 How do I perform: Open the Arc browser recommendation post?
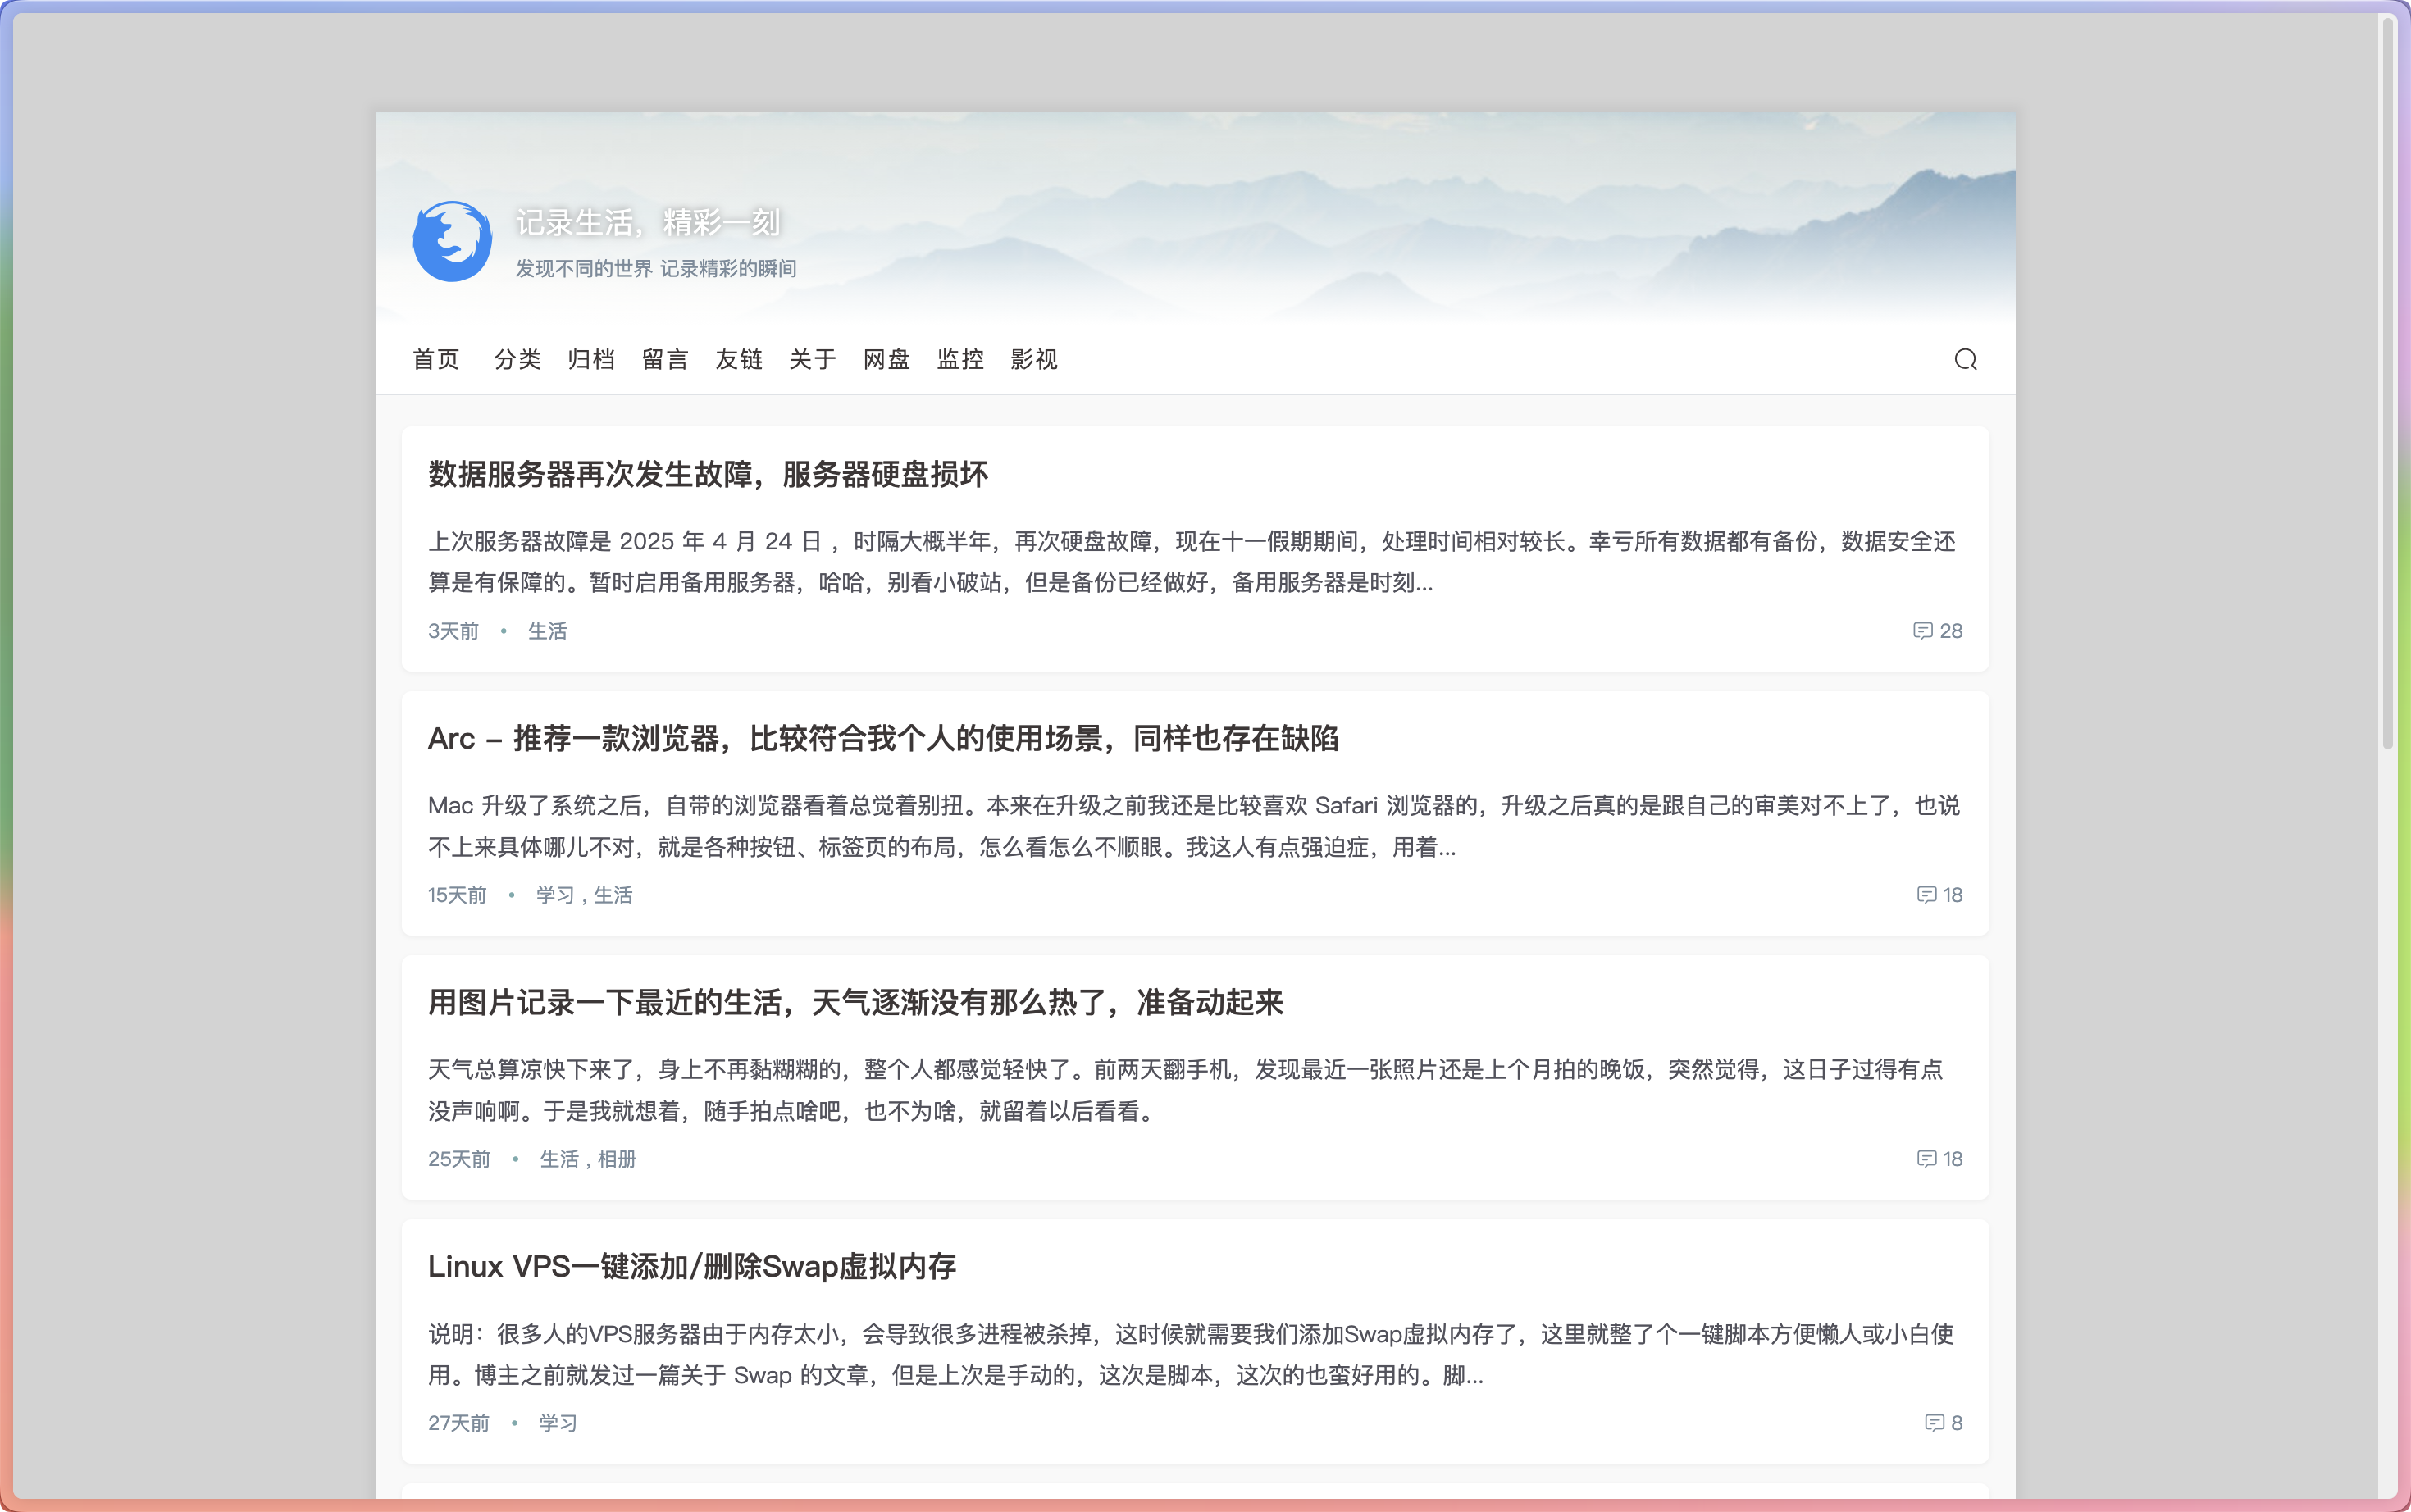coord(883,738)
